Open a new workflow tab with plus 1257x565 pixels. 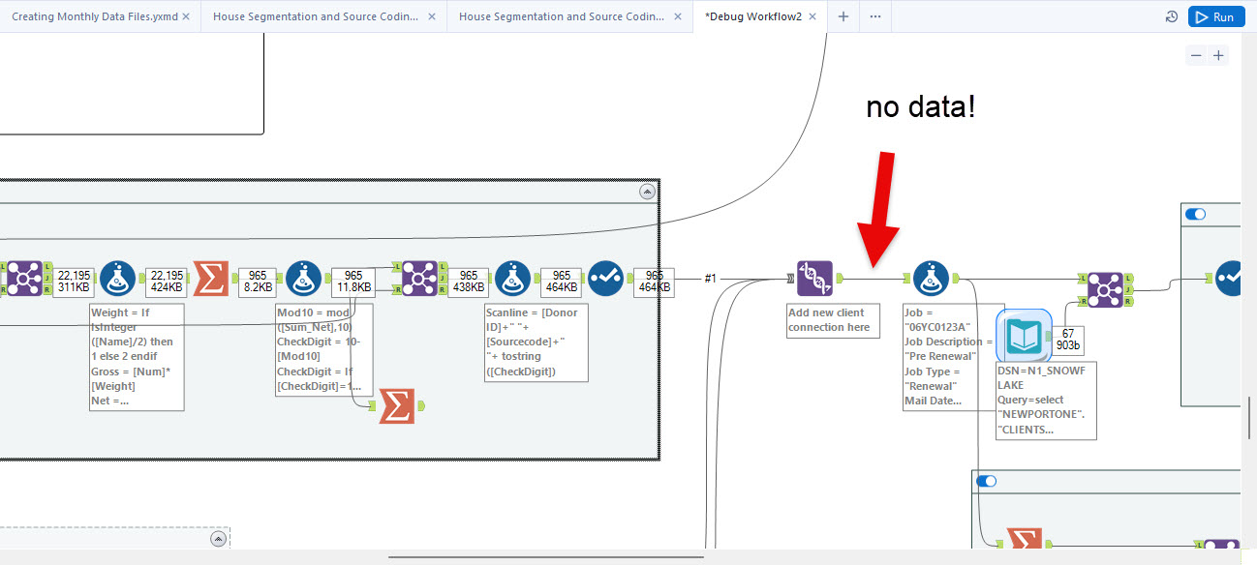843,16
